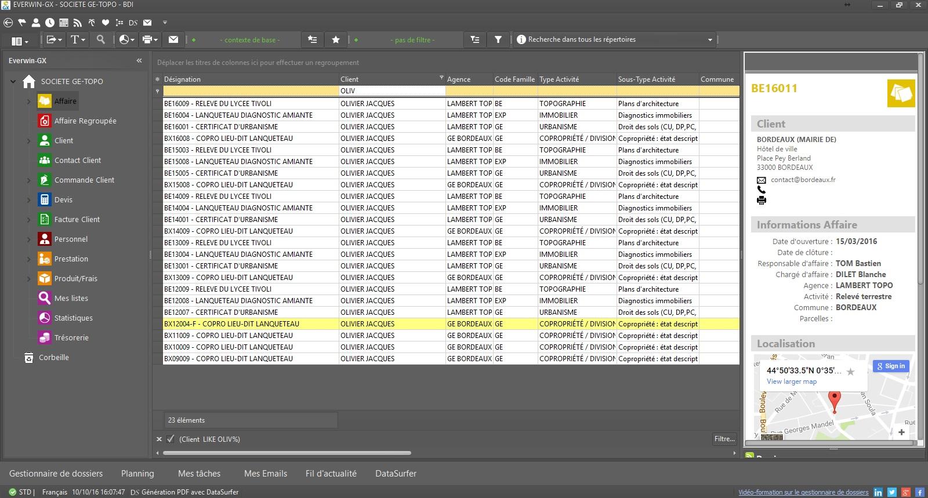Image resolution: width=928 pixels, height=498 pixels.
Task: Click the contact@bordeaux.fr email link
Action: coord(803,180)
